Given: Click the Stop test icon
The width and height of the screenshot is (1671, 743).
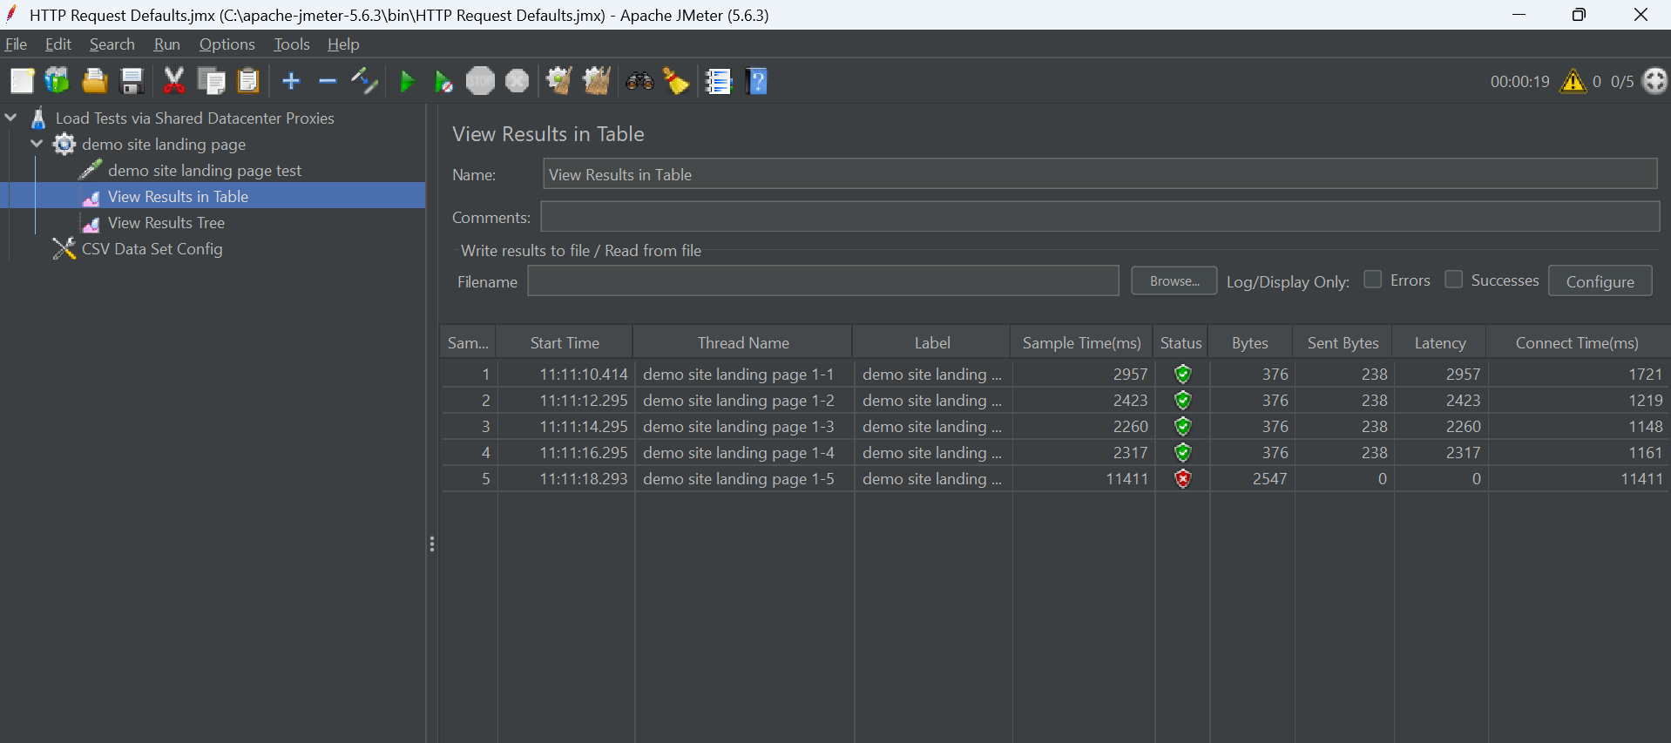Looking at the screenshot, I should [x=480, y=81].
